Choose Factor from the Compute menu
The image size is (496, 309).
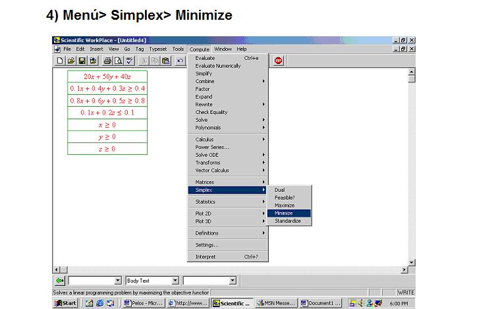[x=228, y=89]
